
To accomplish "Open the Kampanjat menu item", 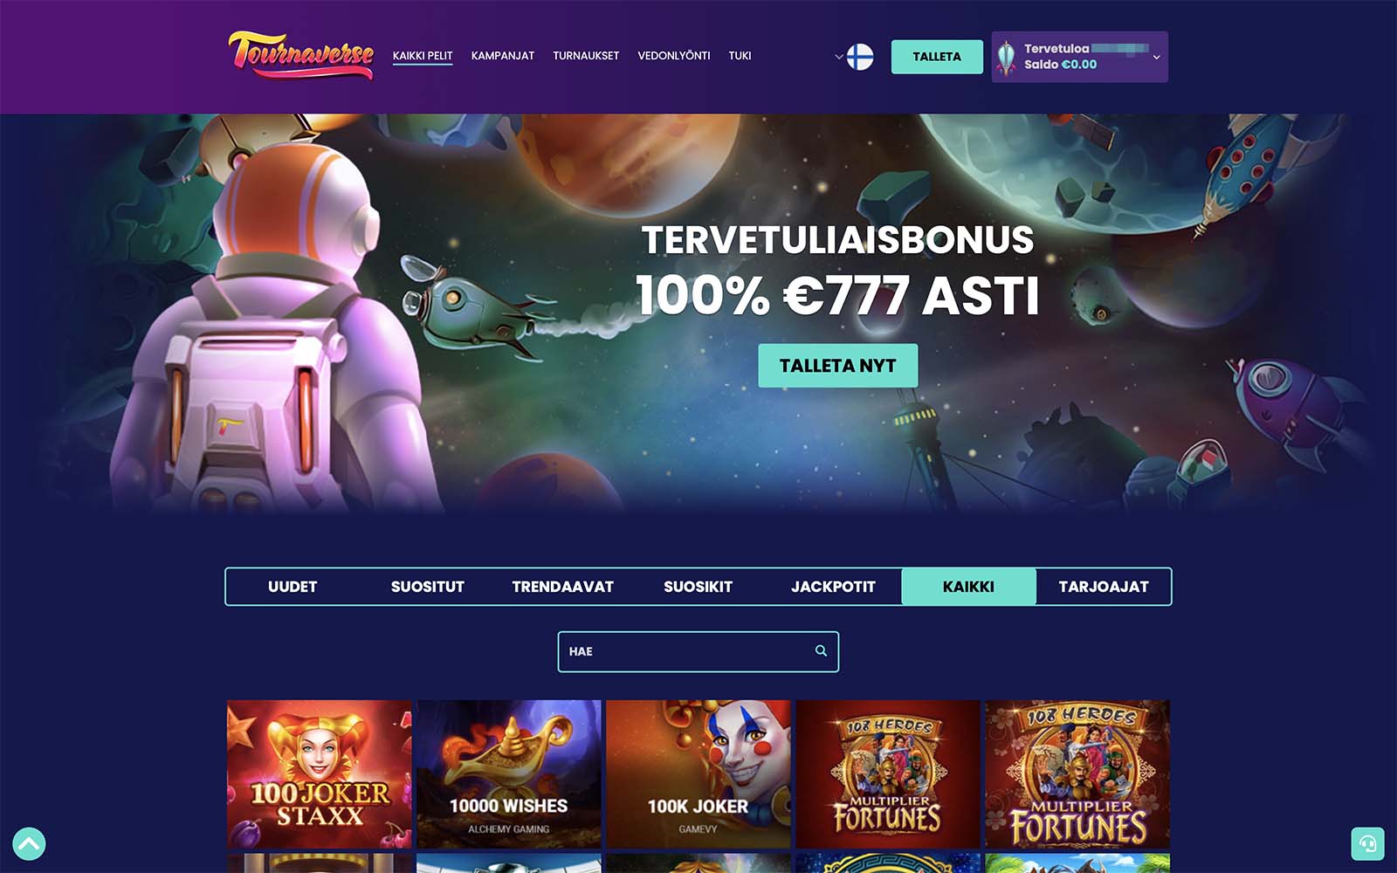I will pos(502,56).
